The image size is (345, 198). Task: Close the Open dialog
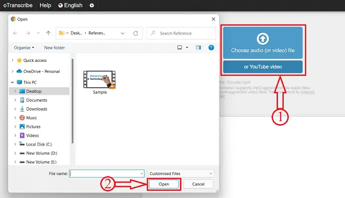click(213, 19)
